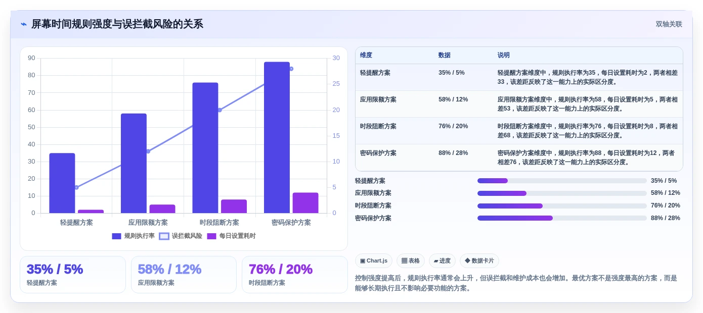Click the 数据卡片 tag chip

click(479, 261)
